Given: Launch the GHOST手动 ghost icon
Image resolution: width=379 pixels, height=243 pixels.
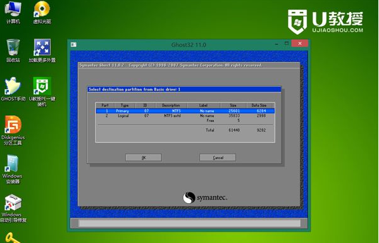Looking at the screenshot, I should [x=13, y=89].
